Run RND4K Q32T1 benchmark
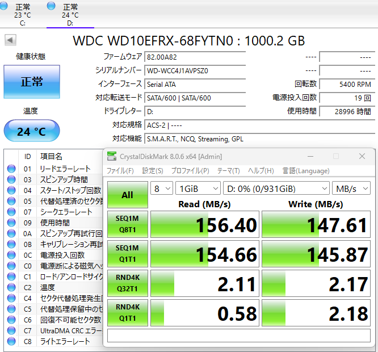378x352 pixels. click(x=128, y=283)
